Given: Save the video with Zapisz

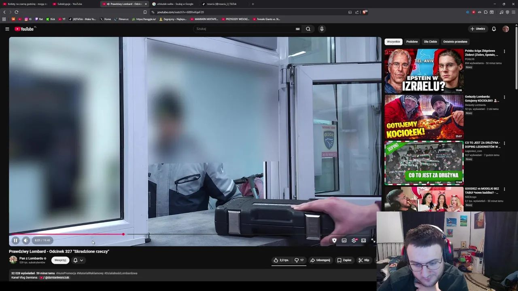Looking at the screenshot, I should coord(344,260).
